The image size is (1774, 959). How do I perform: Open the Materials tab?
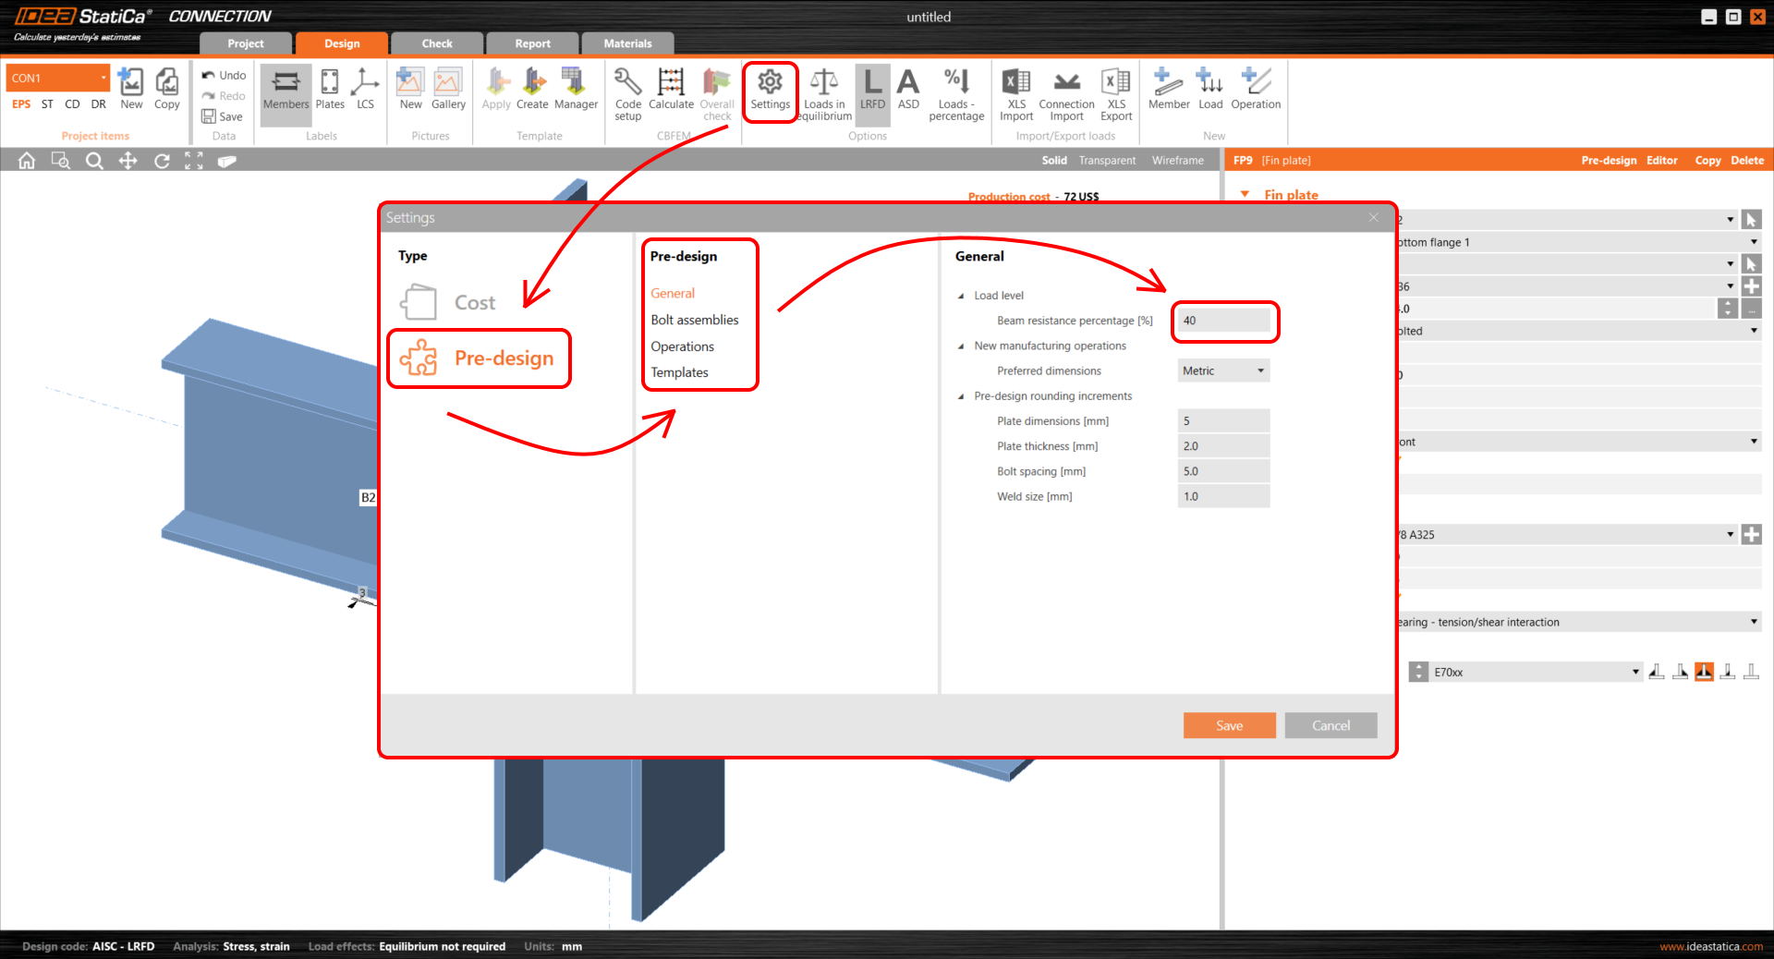(627, 43)
